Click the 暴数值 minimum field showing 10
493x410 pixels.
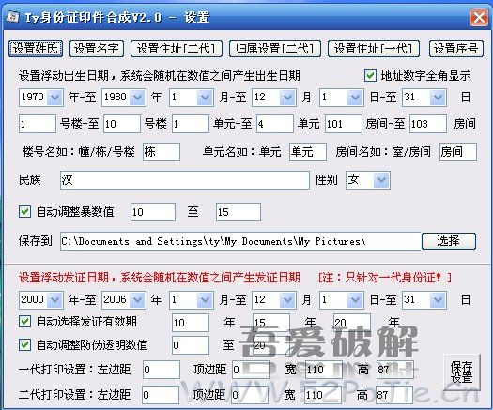(153, 212)
